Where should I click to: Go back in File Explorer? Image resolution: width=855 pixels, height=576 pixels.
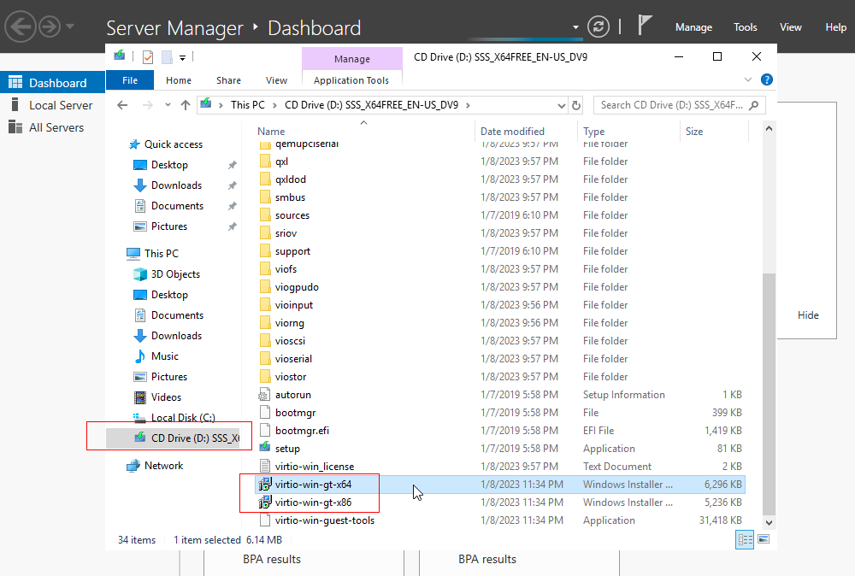(122, 105)
